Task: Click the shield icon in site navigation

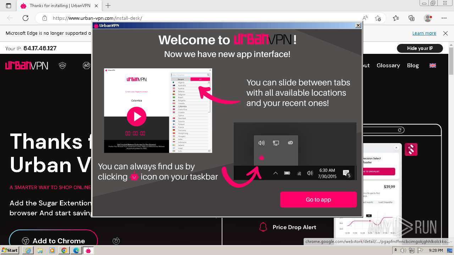Action: (x=62, y=66)
